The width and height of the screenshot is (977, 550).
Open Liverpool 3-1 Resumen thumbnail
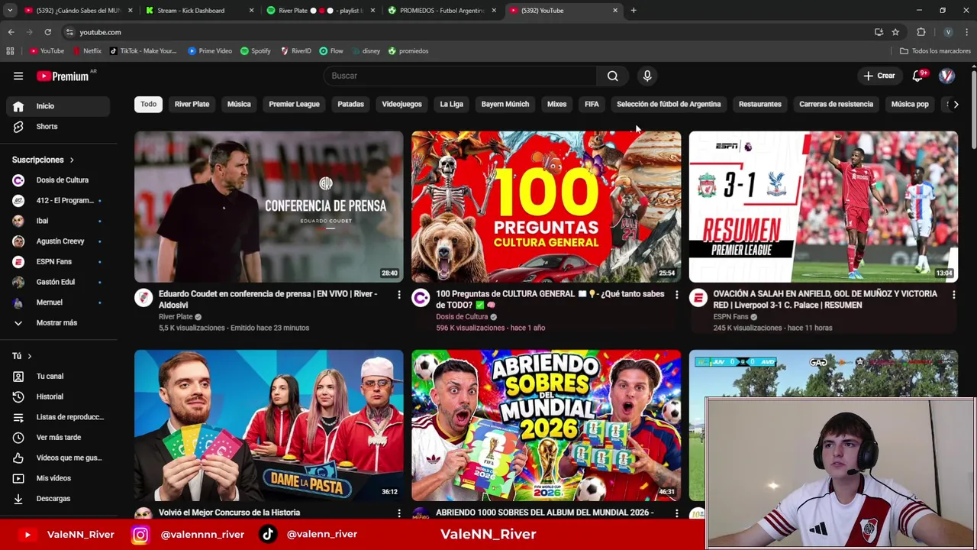823,207
